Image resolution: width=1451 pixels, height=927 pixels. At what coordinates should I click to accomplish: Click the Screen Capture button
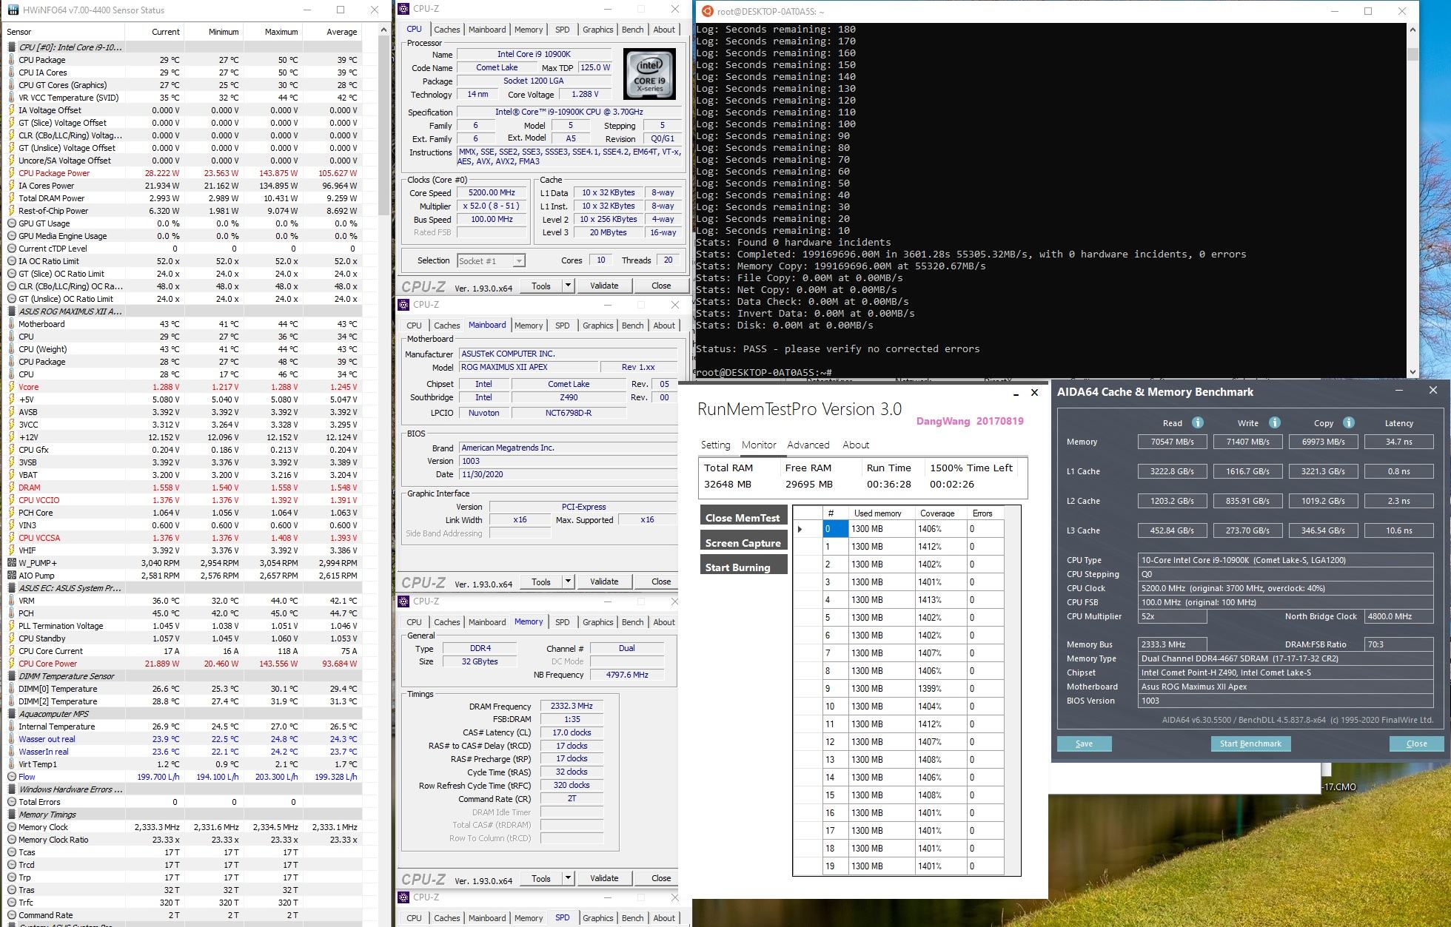click(743, 542)
